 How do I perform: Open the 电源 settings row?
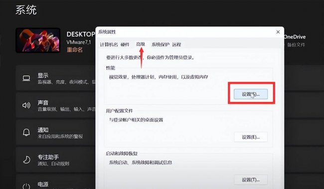[56, 182]
